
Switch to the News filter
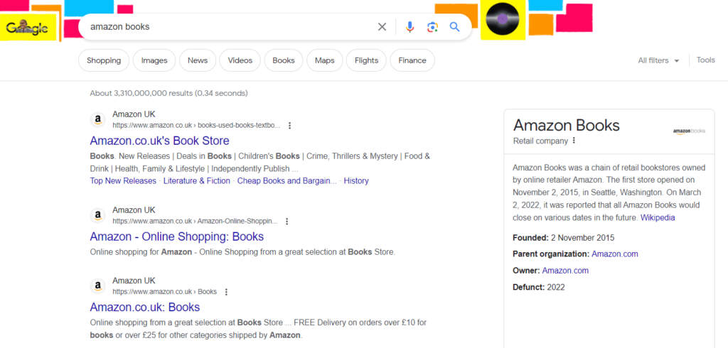pyautogui.click(x=198, y=60)
